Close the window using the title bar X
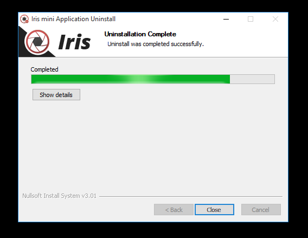Screen dimensions: 308x238 [275, 19]
